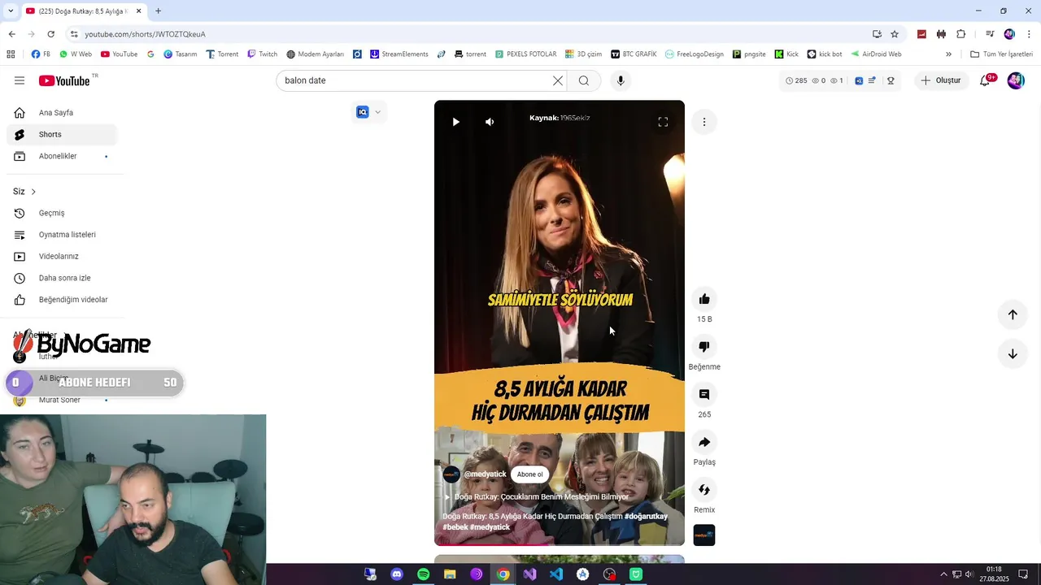The width and height of the screenshot is (1041, 585).
Task: Close the Doğa Rutkay tab
Action: (139, 11)
